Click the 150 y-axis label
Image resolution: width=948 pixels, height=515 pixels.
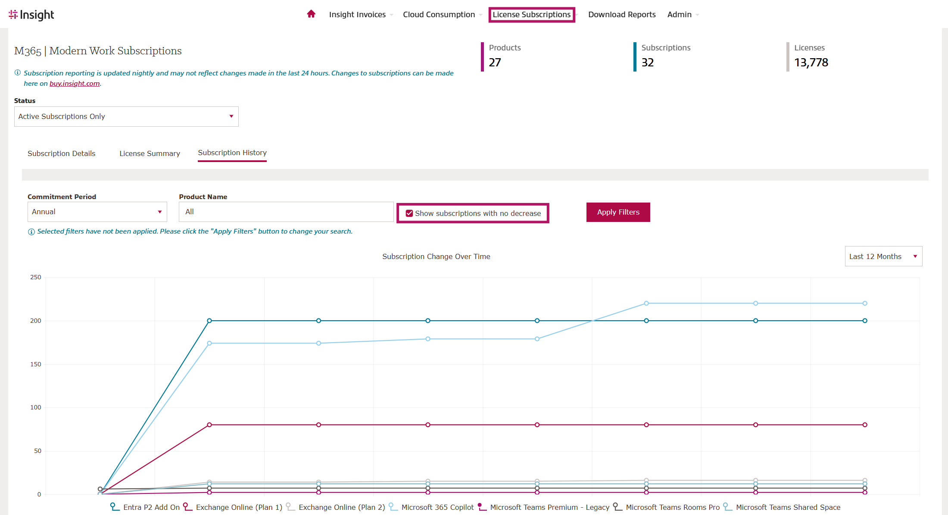36,364
